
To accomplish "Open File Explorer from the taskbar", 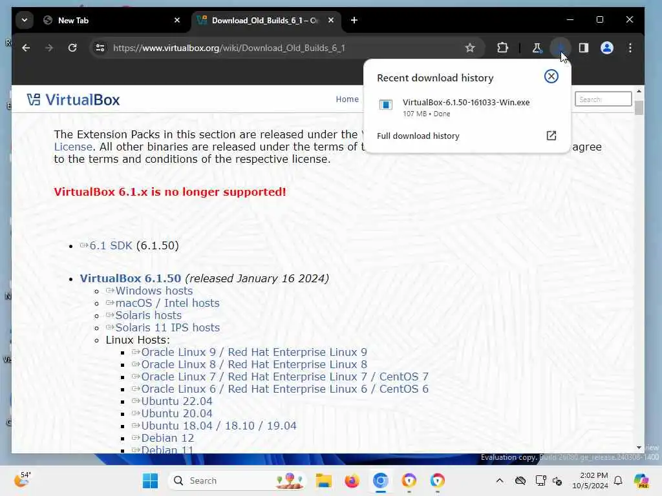I will point(324,480).
